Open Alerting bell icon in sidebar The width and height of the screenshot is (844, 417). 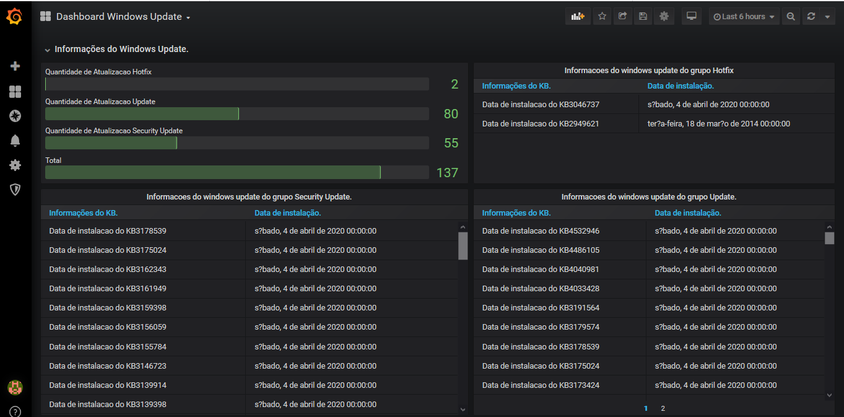pyautogui.click(x=15, y=141)
